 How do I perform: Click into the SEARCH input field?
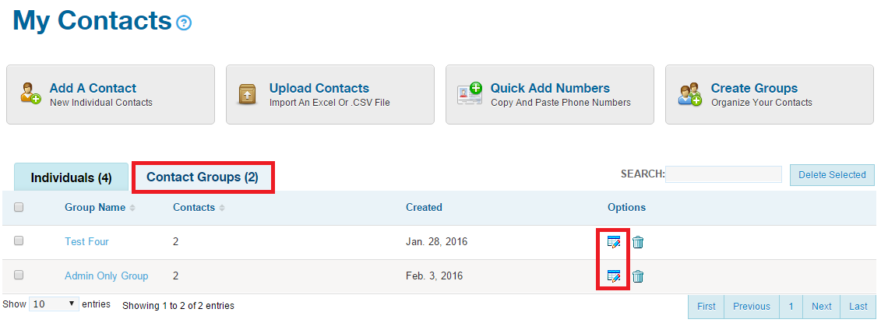pos(724,174)
